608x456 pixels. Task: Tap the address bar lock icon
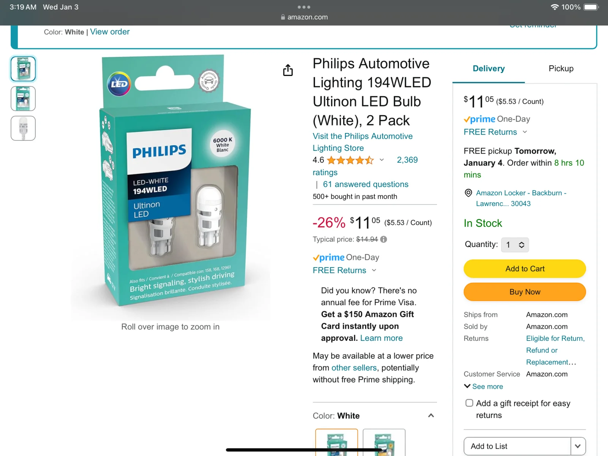(x=283, y=17)
